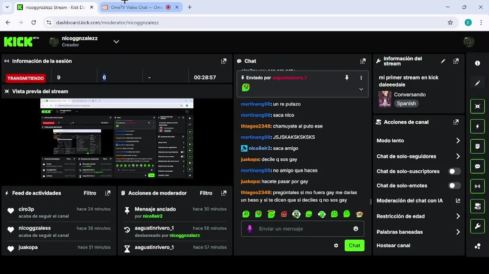Viewport: 489px width, 274px height.
Task: Toggle the broadcast signal sidebar icon
Action: (478, 186)
